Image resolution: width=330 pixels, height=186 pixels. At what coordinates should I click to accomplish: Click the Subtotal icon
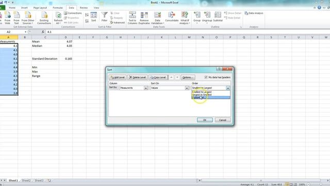[218, 17]
